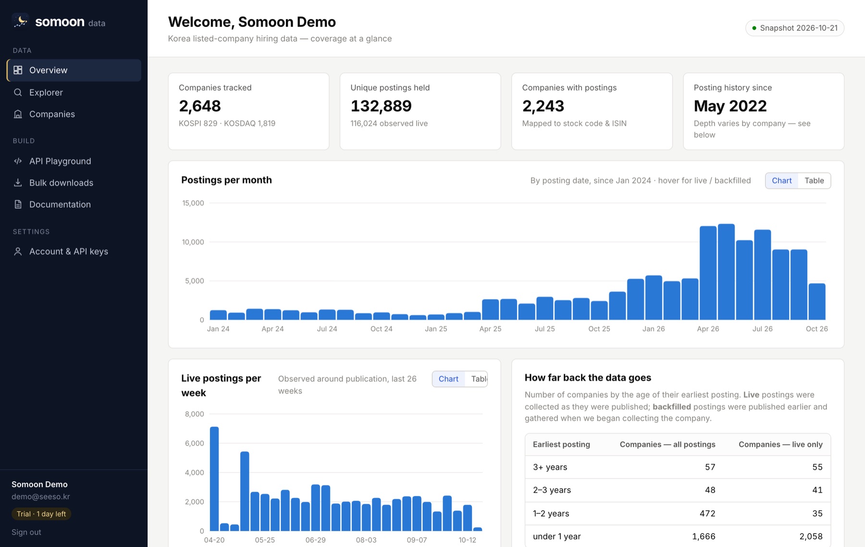The height and width of the screenshot is (547, 865).
Task: Click the Somoon moon logo icon
Action: 20,21
